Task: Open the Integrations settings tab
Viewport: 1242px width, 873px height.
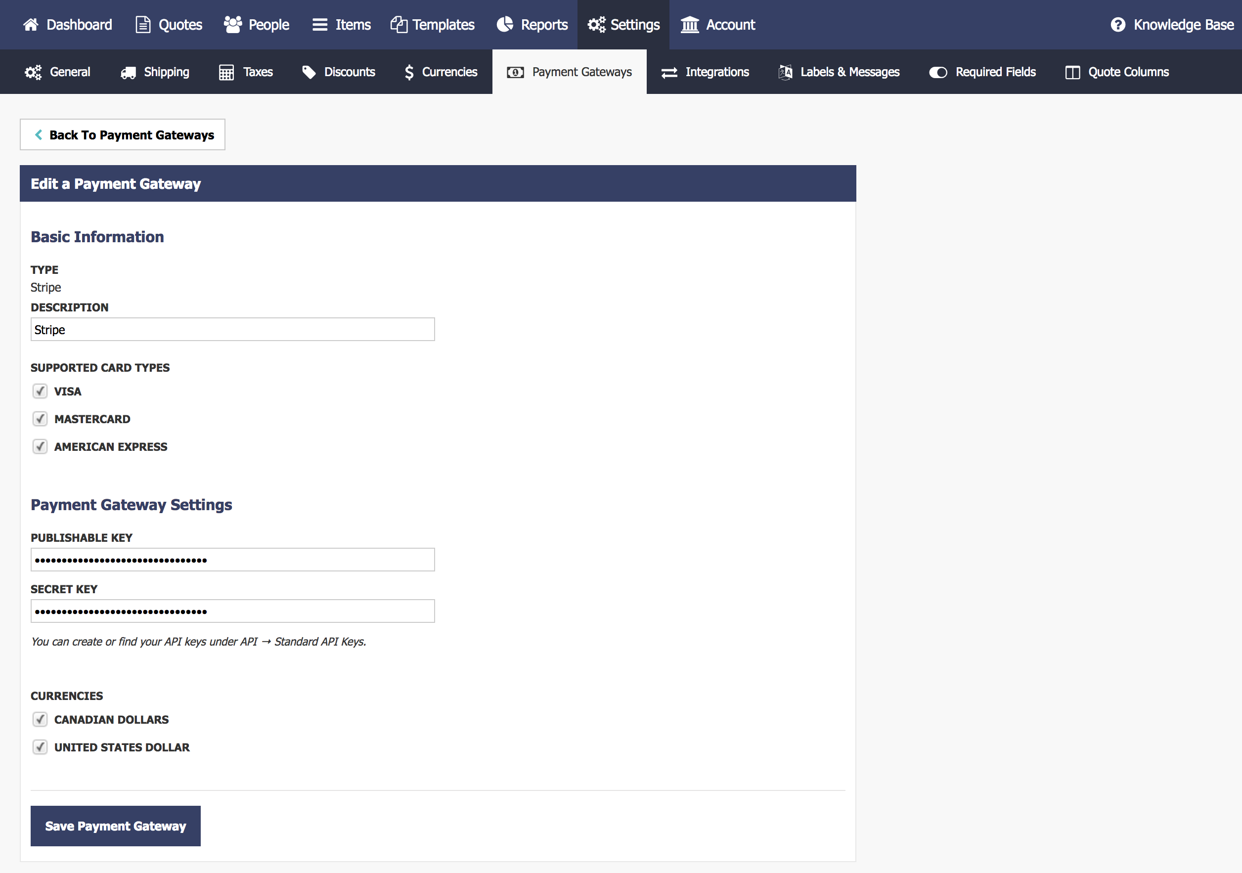Action: click(705, 73)
